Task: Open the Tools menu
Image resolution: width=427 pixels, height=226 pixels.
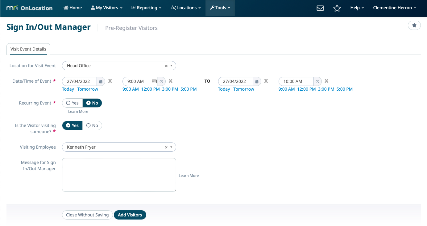Action: [x=220, y=8]
